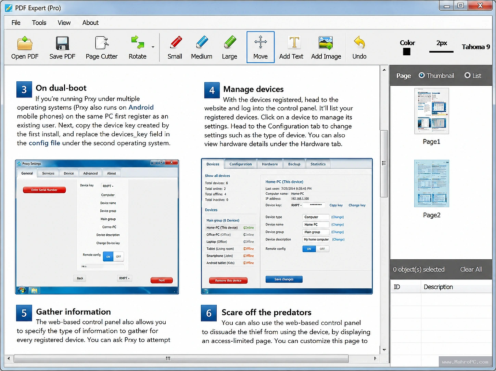Click Clear All in objects panel

[471, 269]
